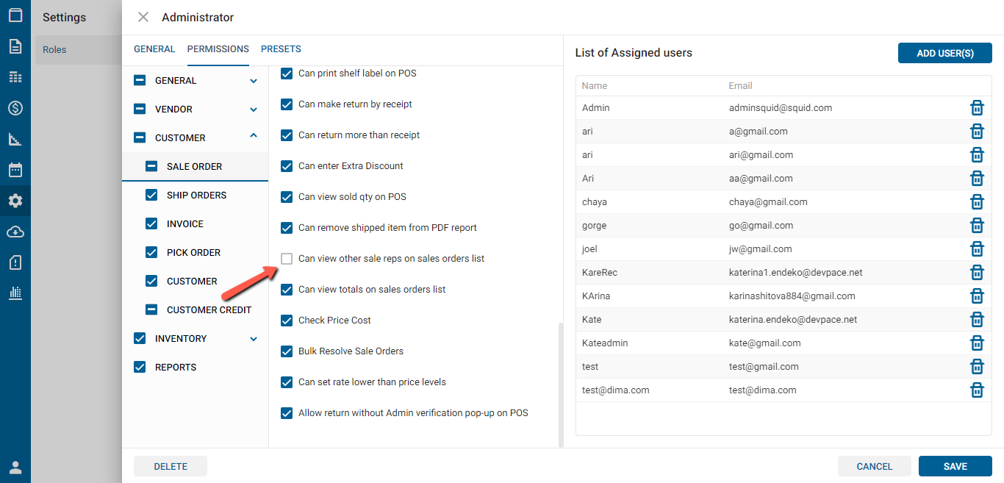Switch to the PRESETS tab
The image size is (1004, 483).
(x=281, y=49)
